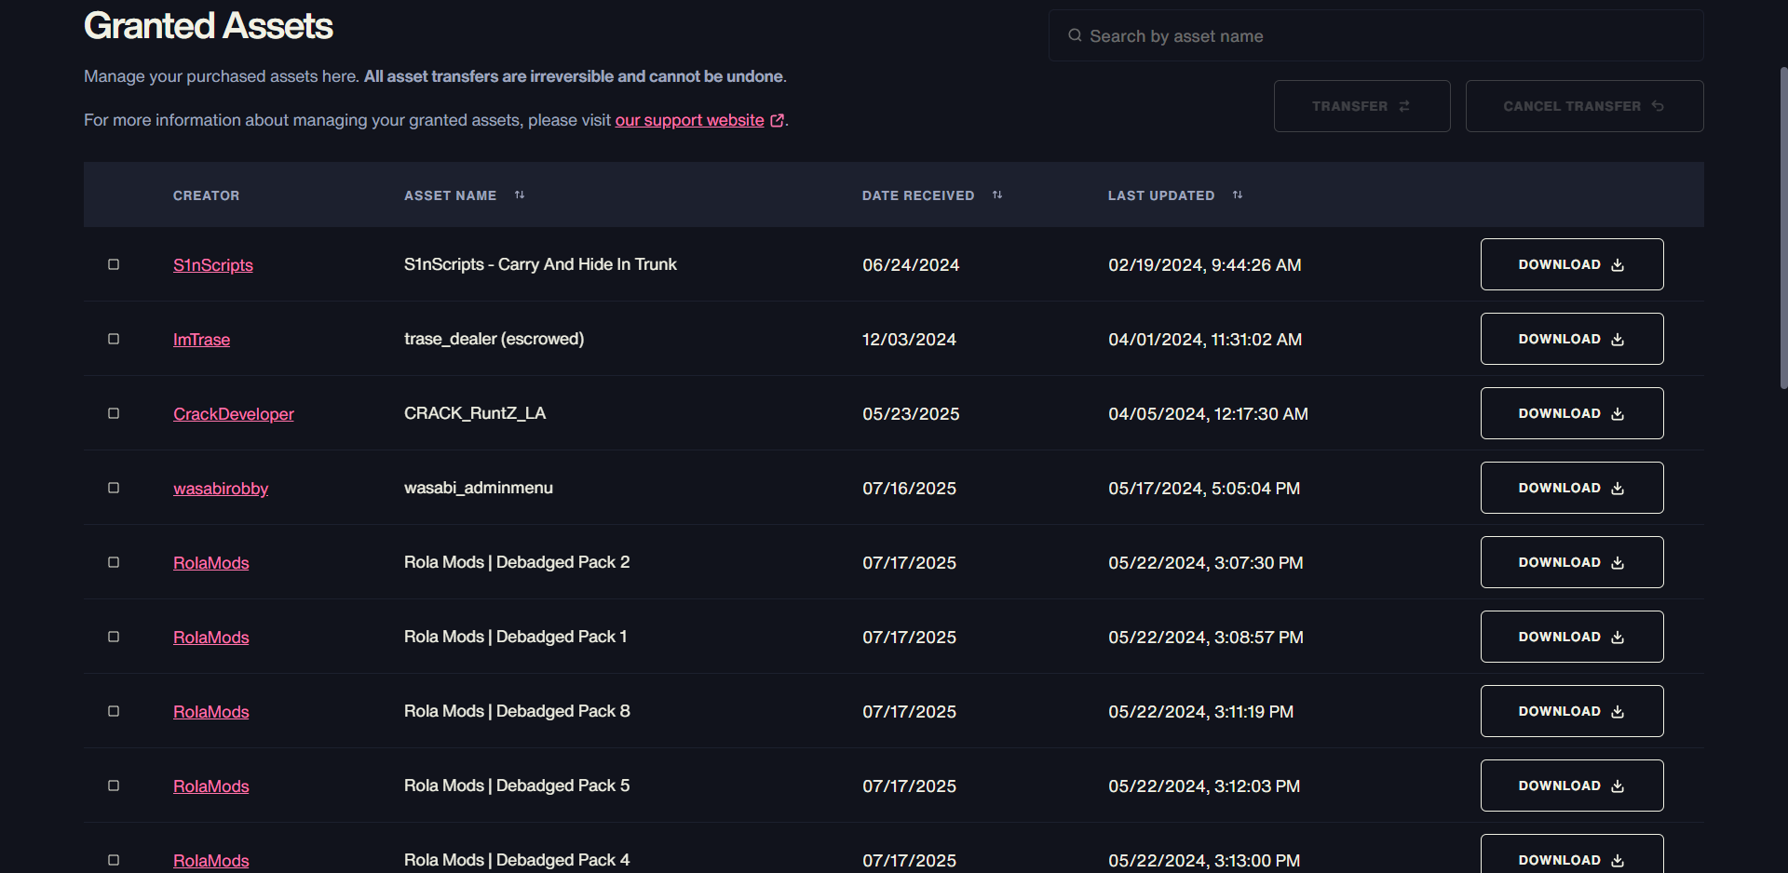The height and width of the screenshot is (873, 1788).
Task: Sort by Date Received arrows icon
Action: [997, 195]
